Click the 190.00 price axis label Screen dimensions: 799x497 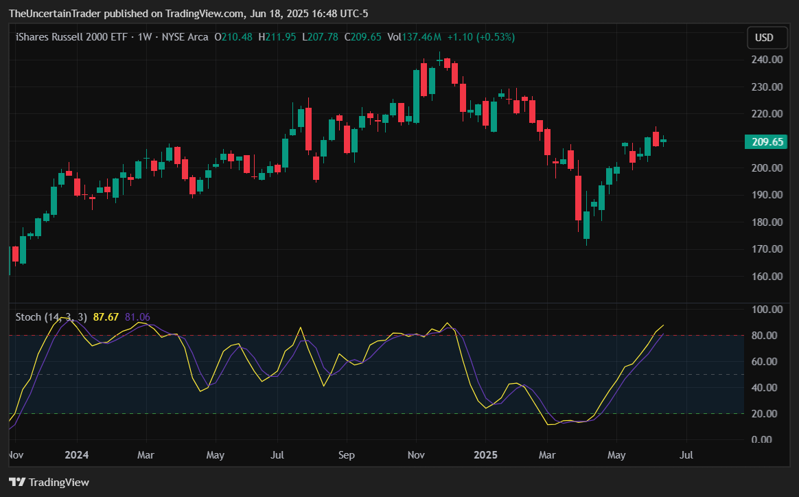point(767,195)
